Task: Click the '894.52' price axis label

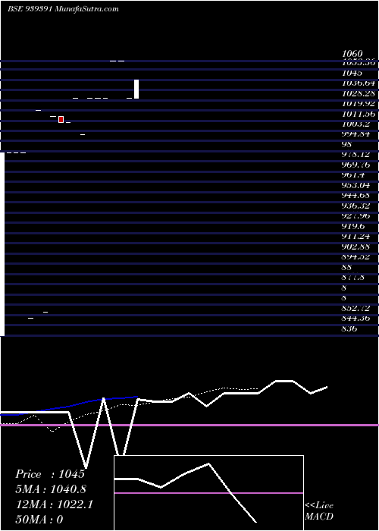Action: tap(356, 256)
